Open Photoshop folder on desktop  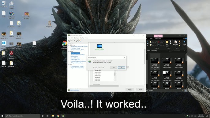[11, 64]
